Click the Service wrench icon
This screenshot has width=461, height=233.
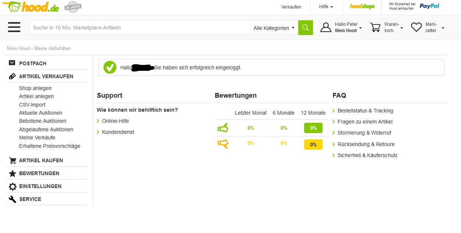pyautogui.click(x=13, y=199)
